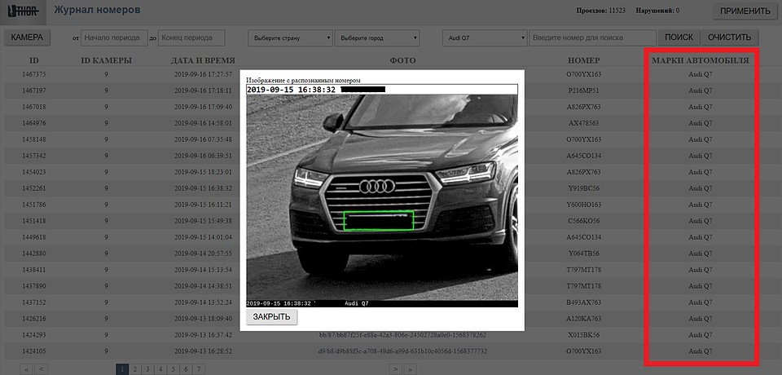
Task: Select ID cell 1442880
Action: [x=34, y=254]
